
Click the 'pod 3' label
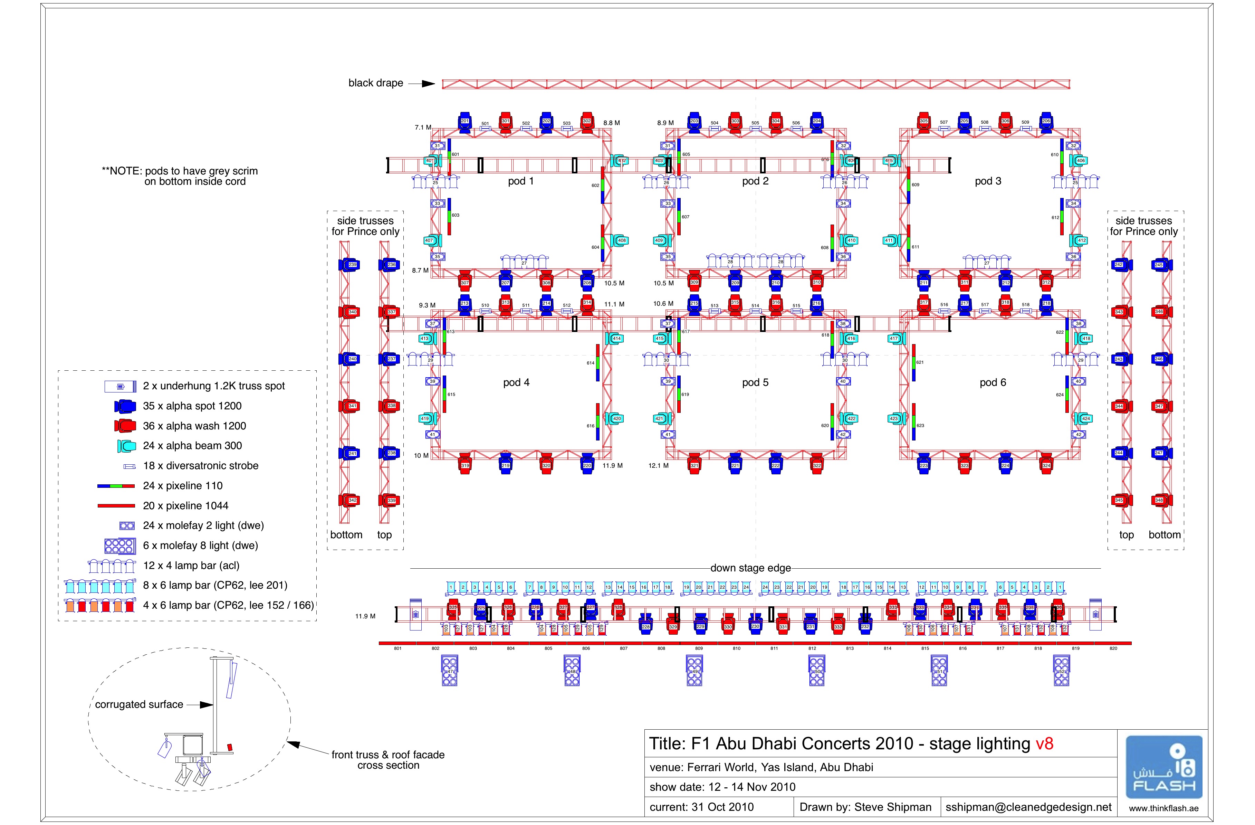(988, 181)
